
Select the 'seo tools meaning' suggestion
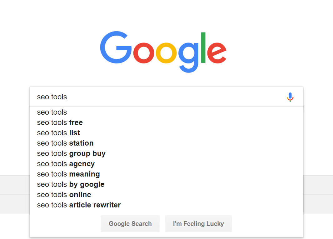pos(166,174)
